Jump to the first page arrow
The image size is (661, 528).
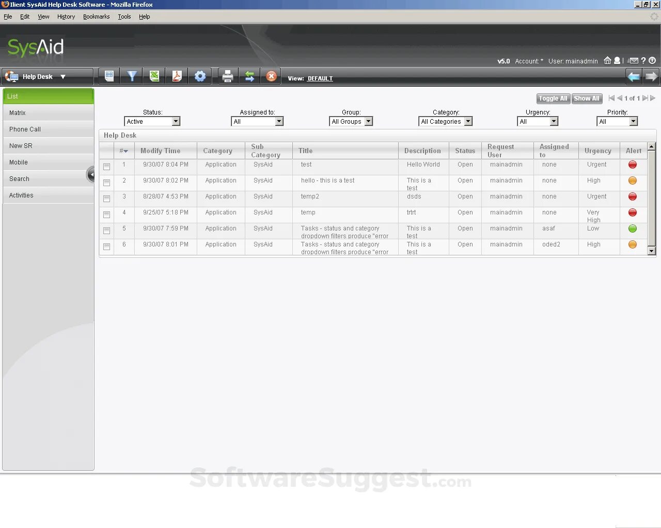tap(611, 98)
